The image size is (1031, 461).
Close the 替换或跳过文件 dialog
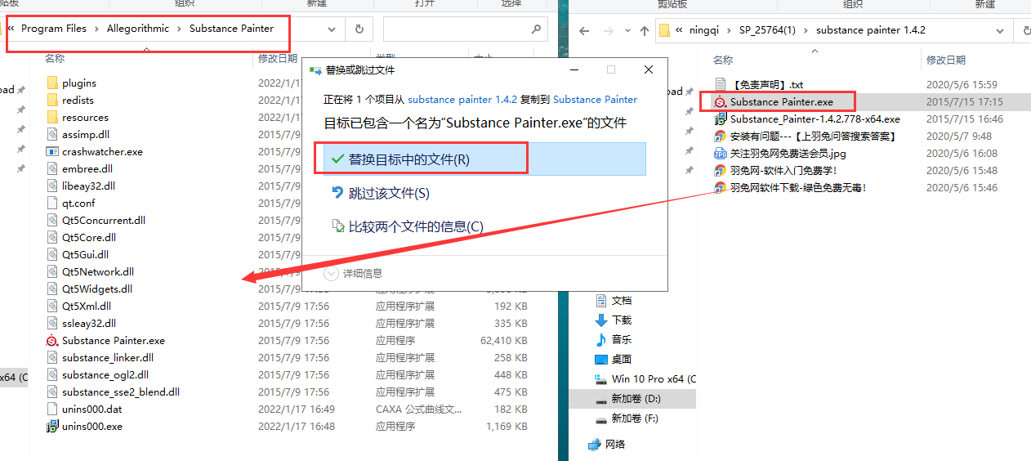[x=649, y=70]
